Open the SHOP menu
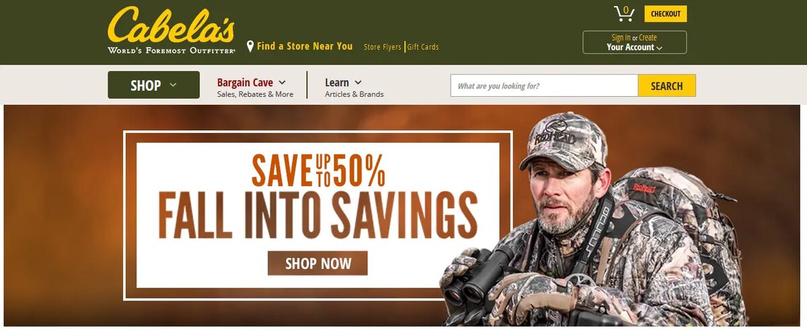Viewport: 807px width, 332px height. pyautogui.click(x=153, y=85)
